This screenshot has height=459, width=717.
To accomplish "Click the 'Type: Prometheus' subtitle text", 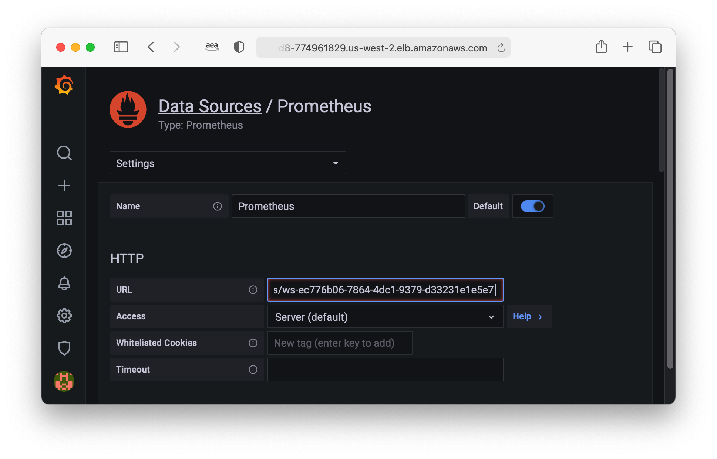I will [x=201, y=125].
